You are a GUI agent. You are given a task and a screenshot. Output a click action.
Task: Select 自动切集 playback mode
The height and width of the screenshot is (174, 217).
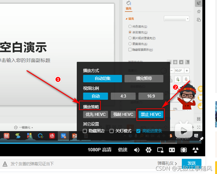coord(102,79)
